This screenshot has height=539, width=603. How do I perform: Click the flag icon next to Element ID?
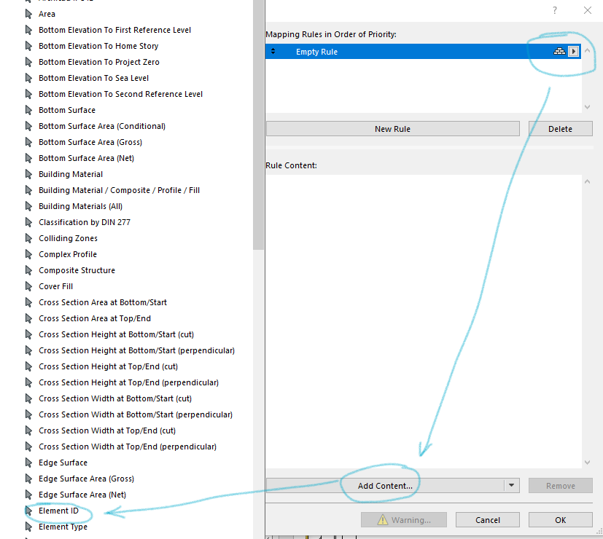click(26, 511)
